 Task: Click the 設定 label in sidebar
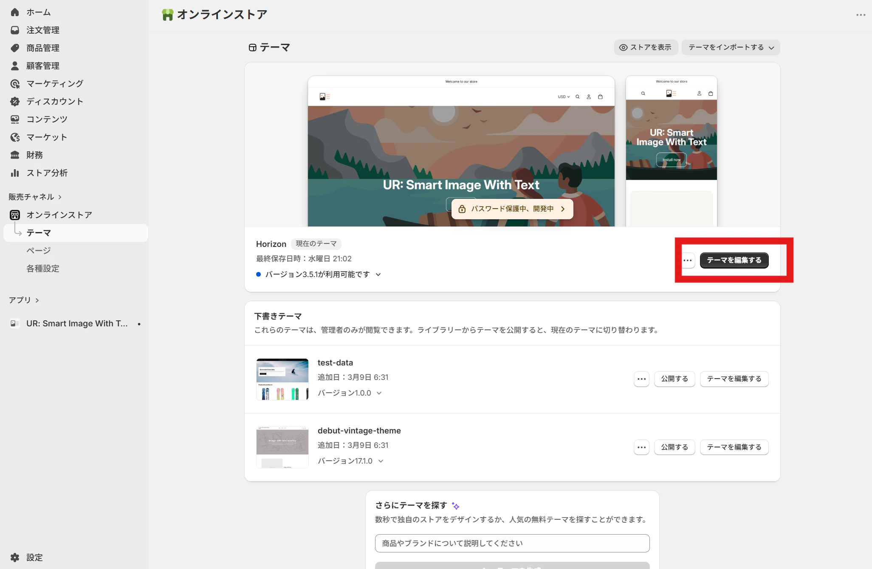click(x=34, y=558)
